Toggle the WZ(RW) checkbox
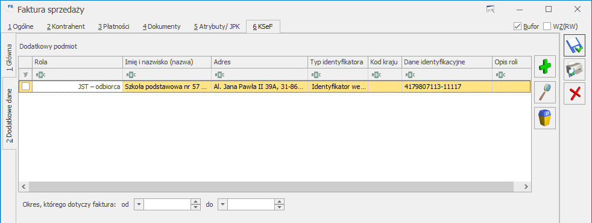 [547, 26]
